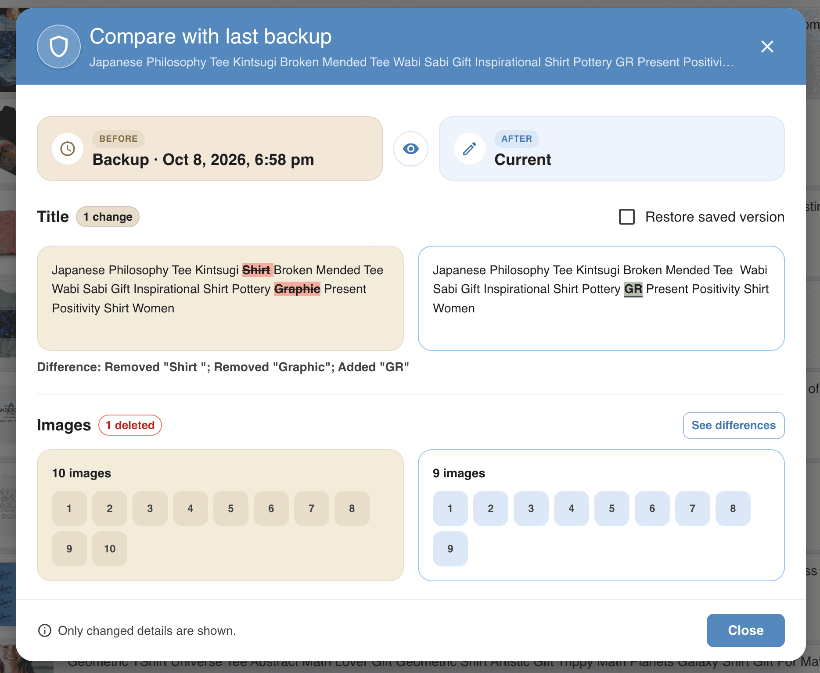820x673 pixels.
Task: Click the pencil icon in Current card
Action: click(x=470, y=149)
